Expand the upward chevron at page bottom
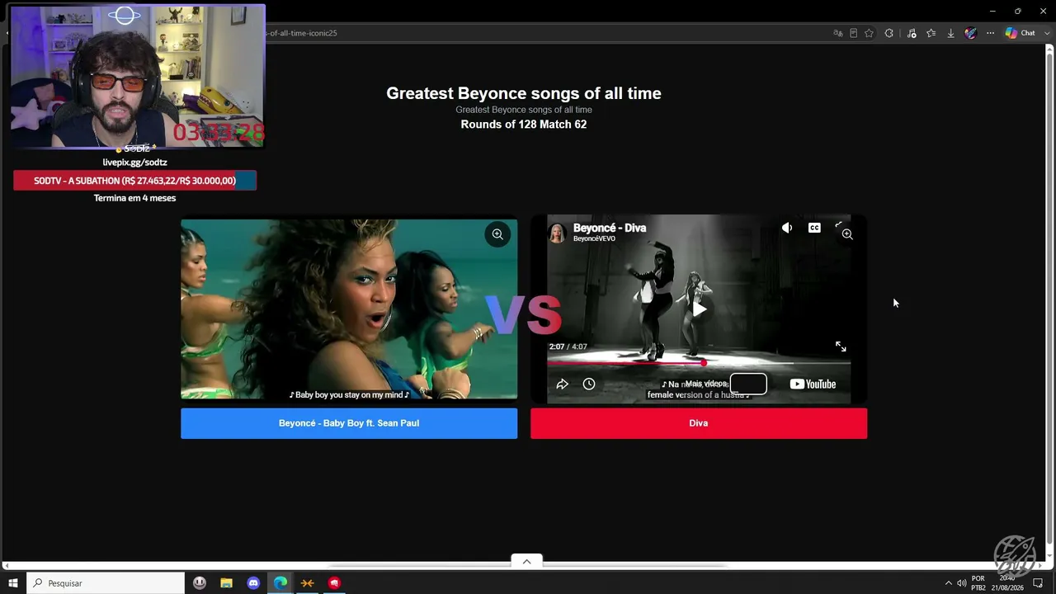The image size is (1056, 594). point(526,561)
